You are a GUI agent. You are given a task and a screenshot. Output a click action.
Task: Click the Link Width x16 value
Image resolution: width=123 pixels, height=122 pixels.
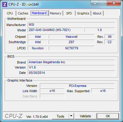[52, 91]
